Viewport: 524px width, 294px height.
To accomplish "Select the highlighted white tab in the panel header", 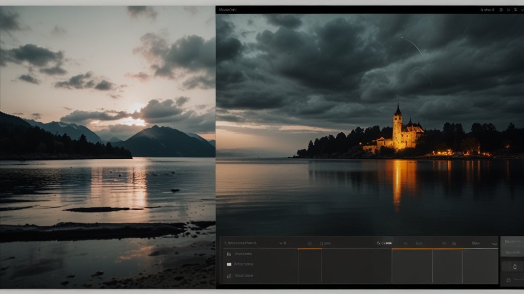I will pos(384,243).
